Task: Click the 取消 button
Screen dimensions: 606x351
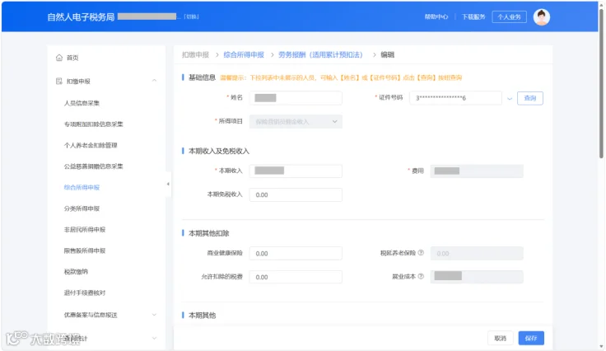Action: click(500, 339)
